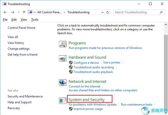Open Fix problems with Windows Update
168x115 pixels.
tap(93, 105)
